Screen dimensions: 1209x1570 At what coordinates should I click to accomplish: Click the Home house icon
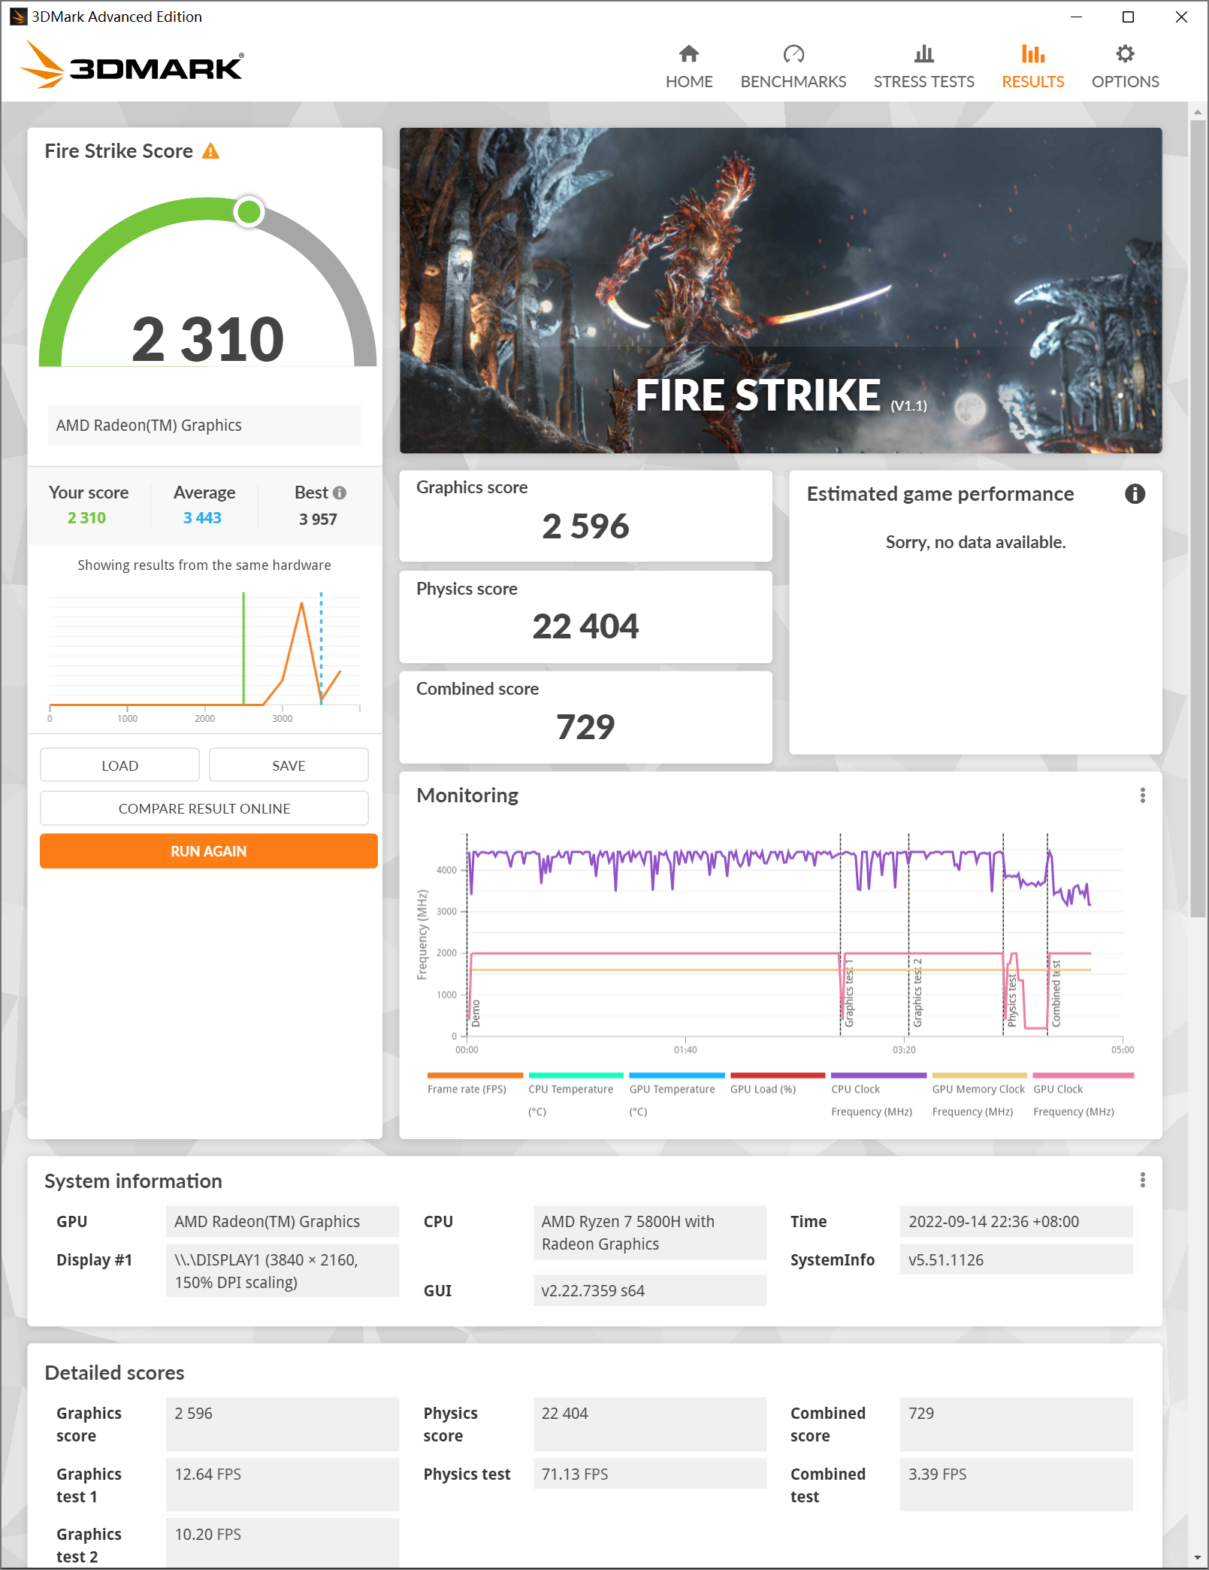tap(688, 53)
